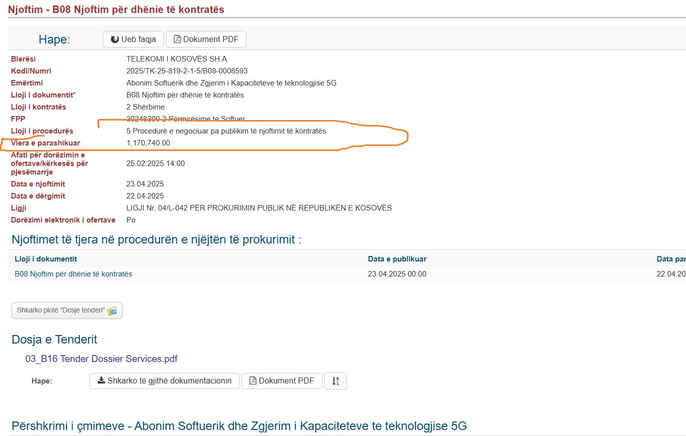The height and width of the screenshot is (436, 686).
Task: Open B08 Njoftim link in notices table
Action: 73,274
